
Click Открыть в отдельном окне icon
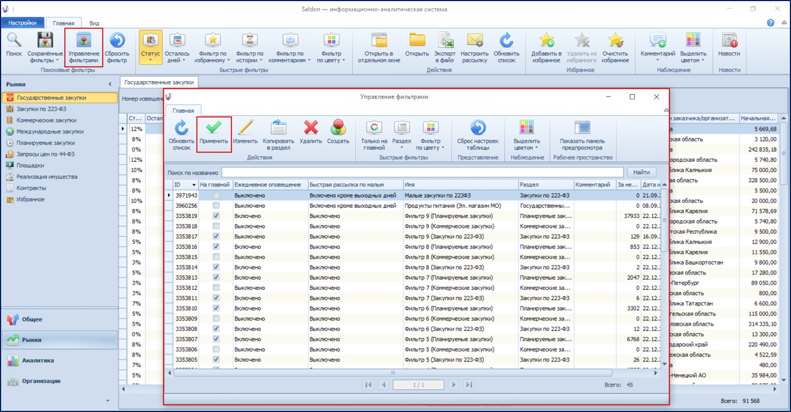point(379,40)
